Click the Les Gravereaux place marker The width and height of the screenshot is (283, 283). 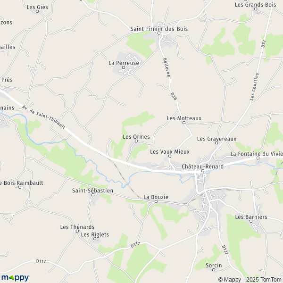[216, 143]
